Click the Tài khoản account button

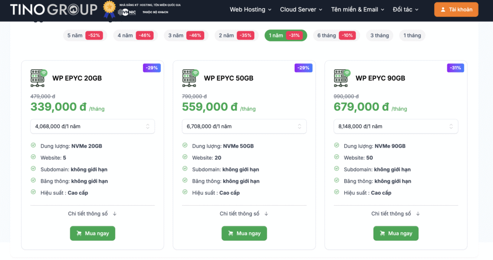point(456,10)
